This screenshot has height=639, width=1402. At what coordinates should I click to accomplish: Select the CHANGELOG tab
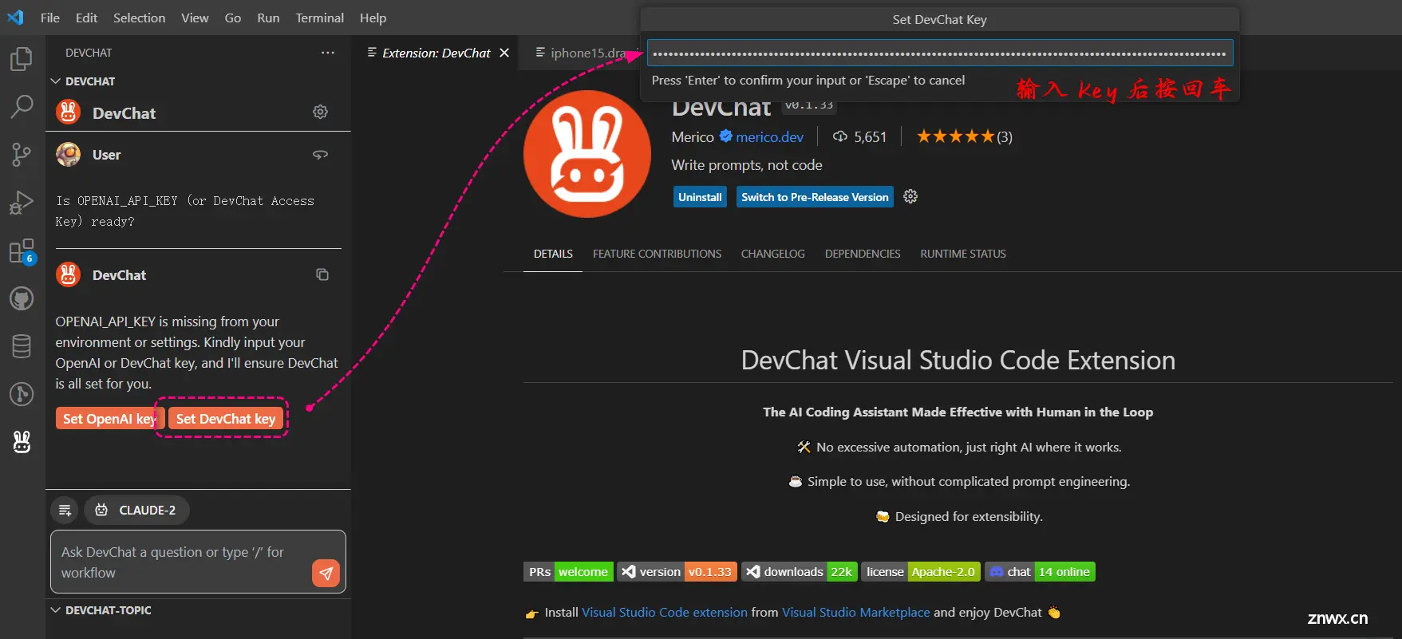pos(772,254)
